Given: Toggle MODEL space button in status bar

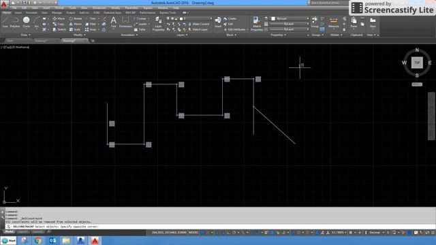Looking at the screenshot, I should point(193,233).
